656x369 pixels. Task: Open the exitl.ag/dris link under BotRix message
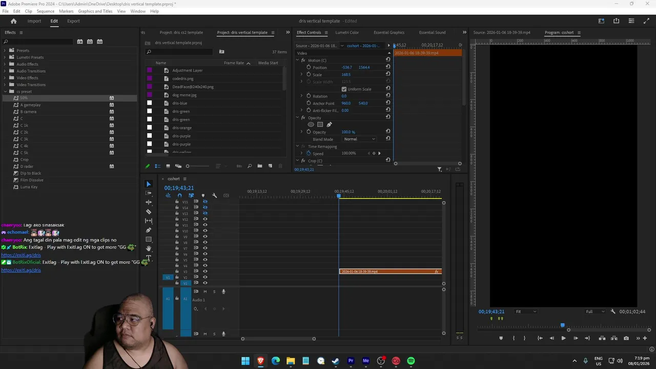pos(21,255)
